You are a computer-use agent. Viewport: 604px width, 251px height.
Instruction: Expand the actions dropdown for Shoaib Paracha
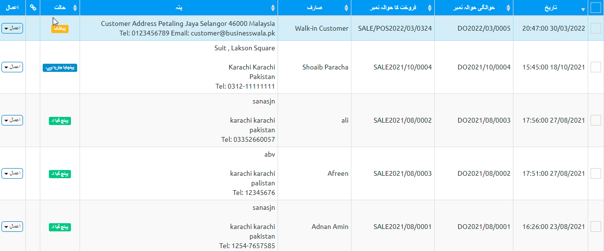(12, 67)
